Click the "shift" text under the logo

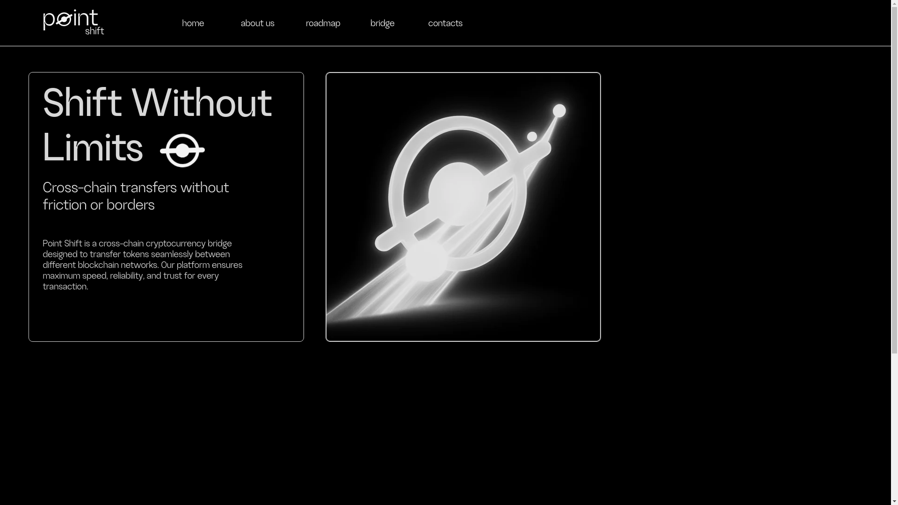[94, 31]
